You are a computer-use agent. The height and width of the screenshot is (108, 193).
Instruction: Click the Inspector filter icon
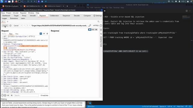(x=101, y=34)
